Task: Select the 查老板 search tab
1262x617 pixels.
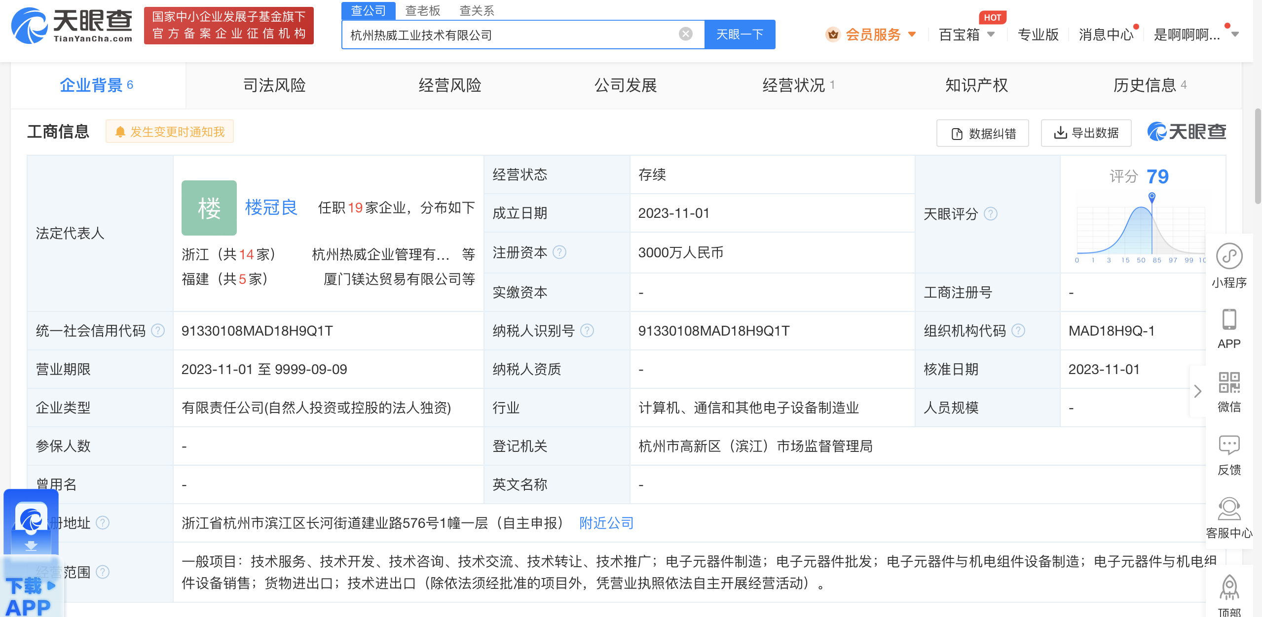Action: click(x=422, y=10)
